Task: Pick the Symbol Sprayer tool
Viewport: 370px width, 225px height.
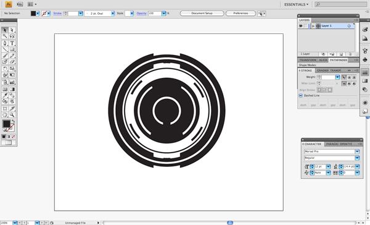Action: (x=5, y=82)
